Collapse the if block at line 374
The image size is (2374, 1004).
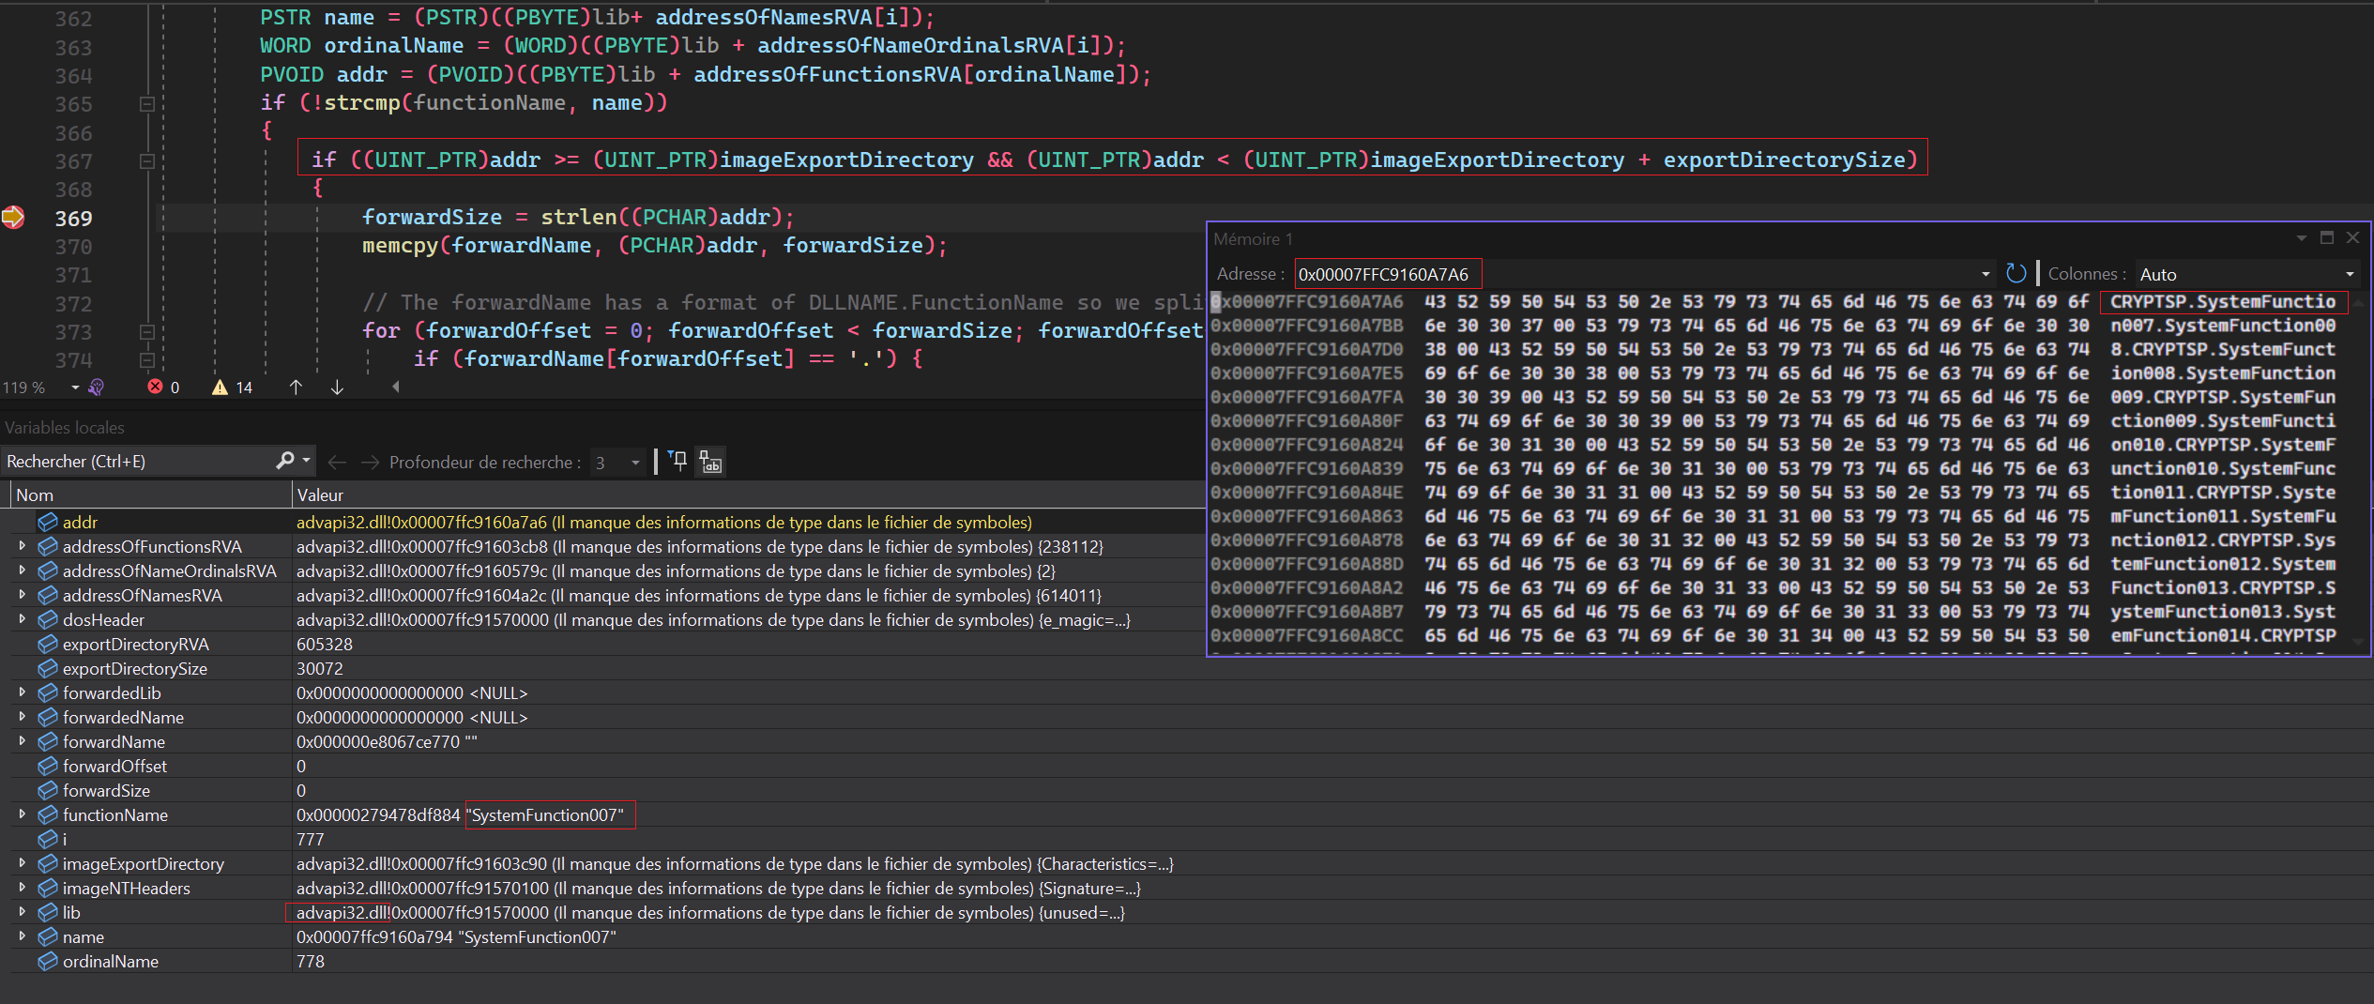(x=147, y=360)
